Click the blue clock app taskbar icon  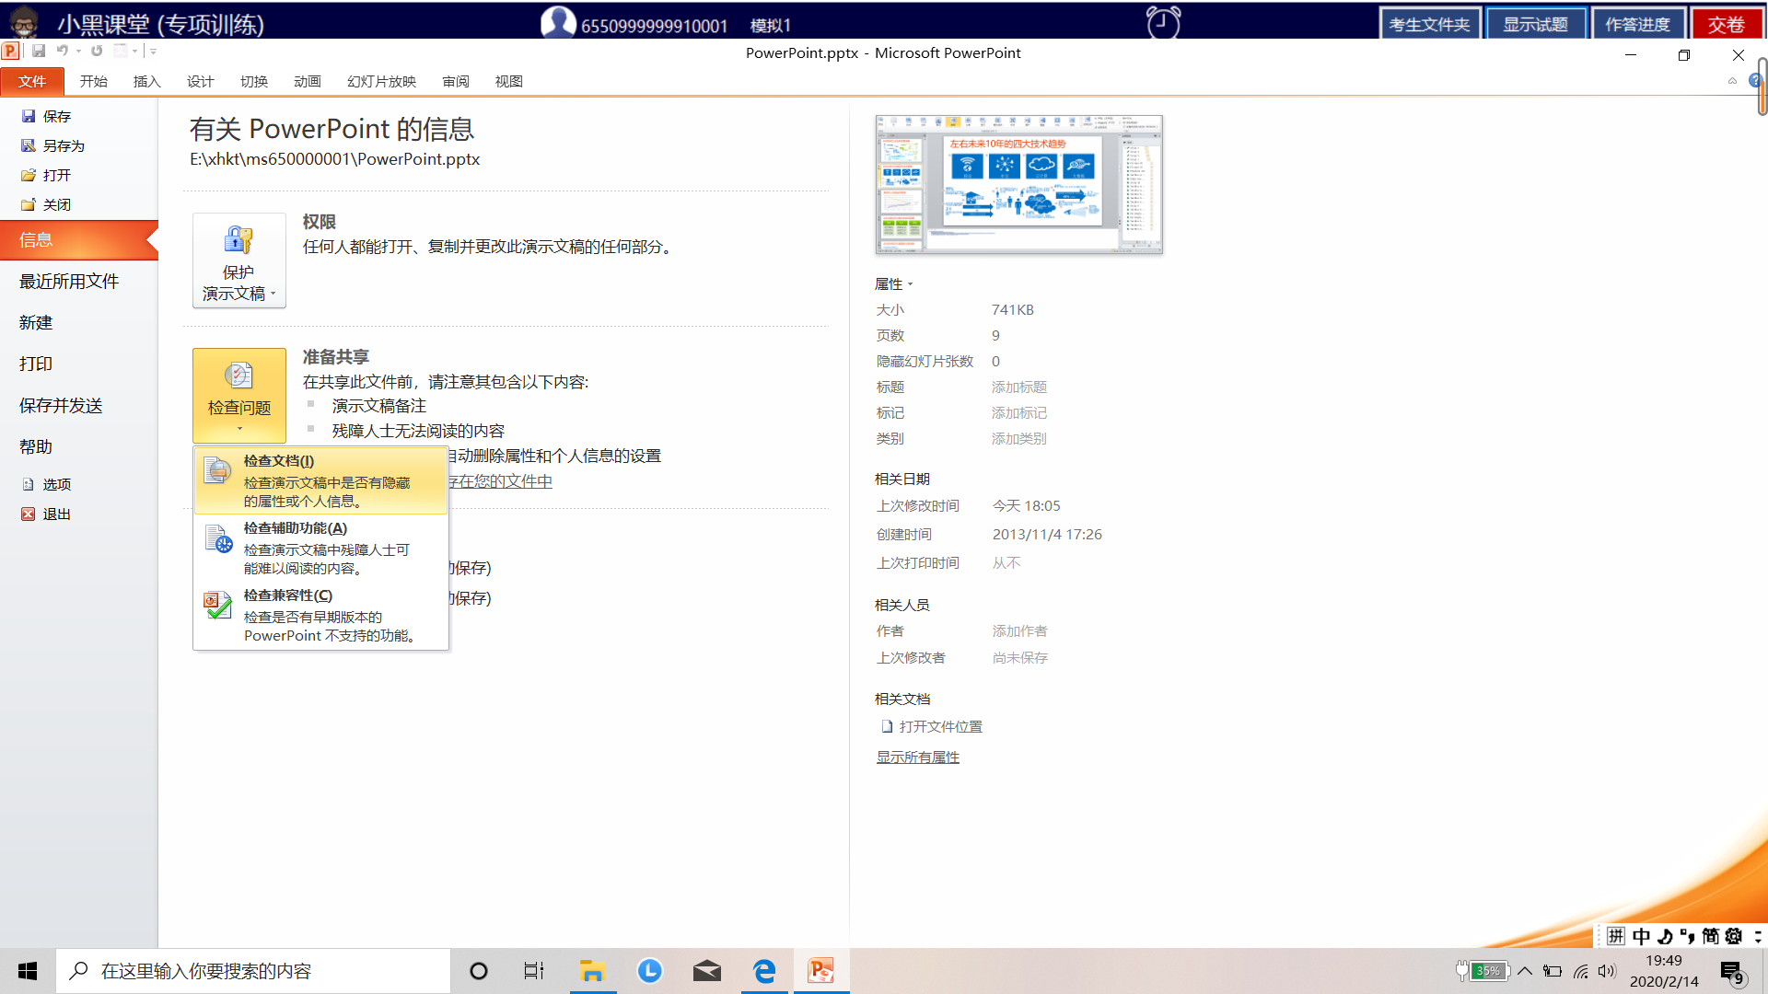[x=650, y=971]
